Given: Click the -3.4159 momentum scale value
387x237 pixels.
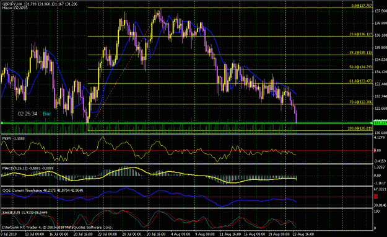Looking at the screenshot, I should pos(380,161).
